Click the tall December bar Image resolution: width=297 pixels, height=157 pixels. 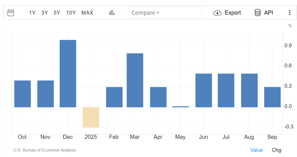tap(68, 73)
